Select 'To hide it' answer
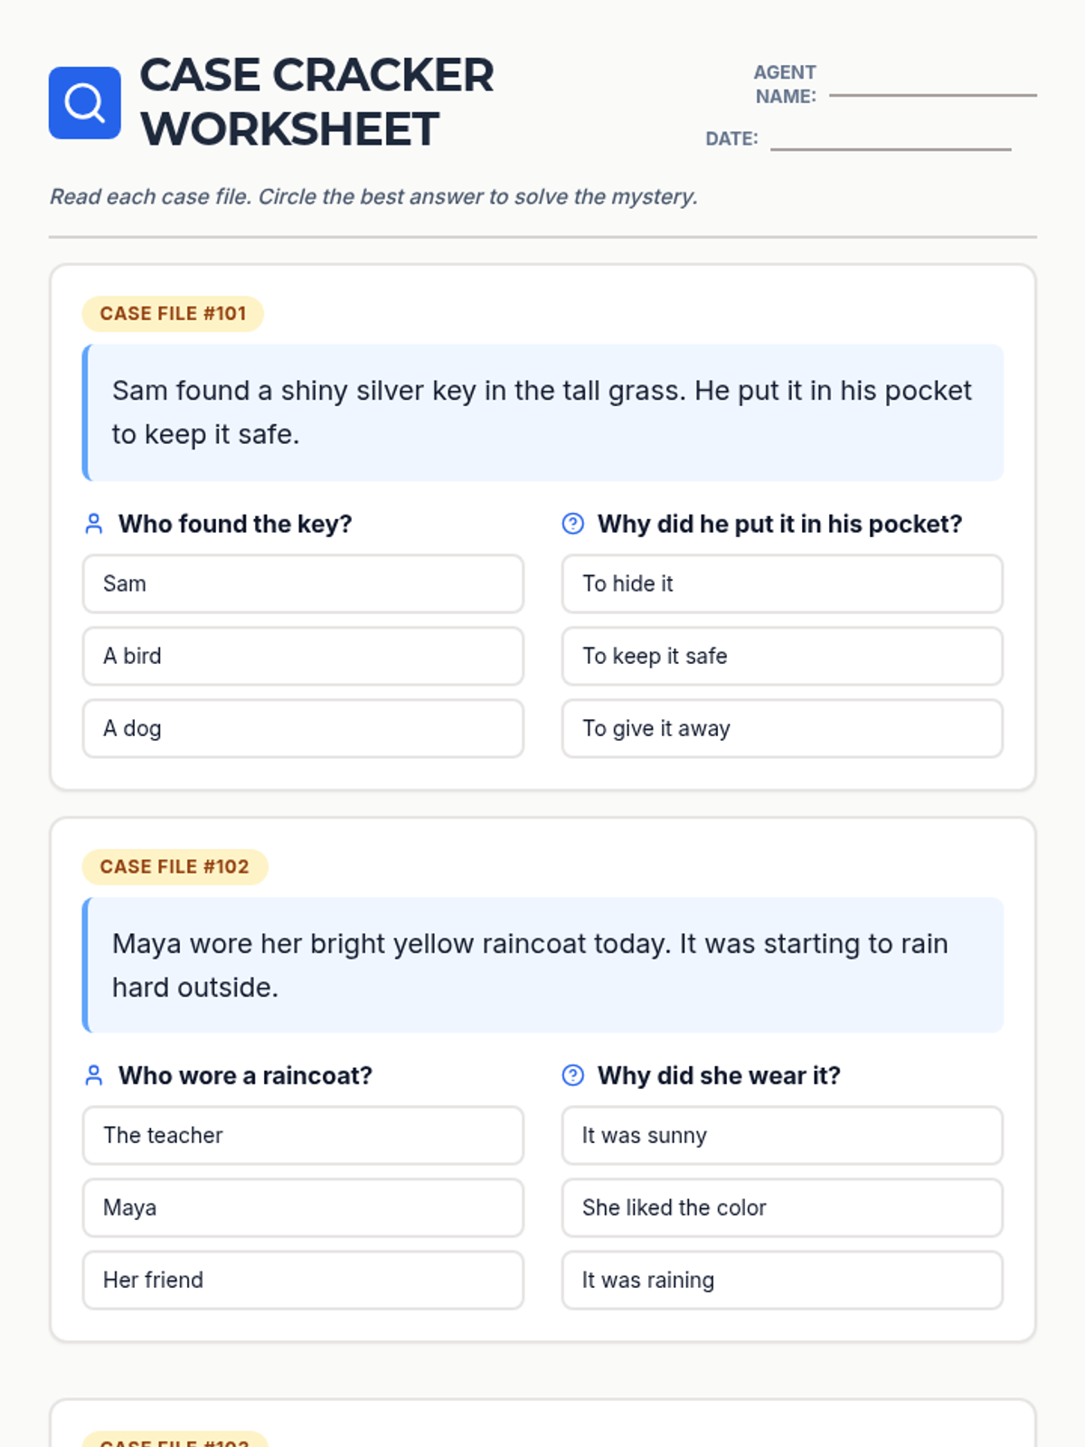This screenshot has height=1447, width=1085. (782, 583)
